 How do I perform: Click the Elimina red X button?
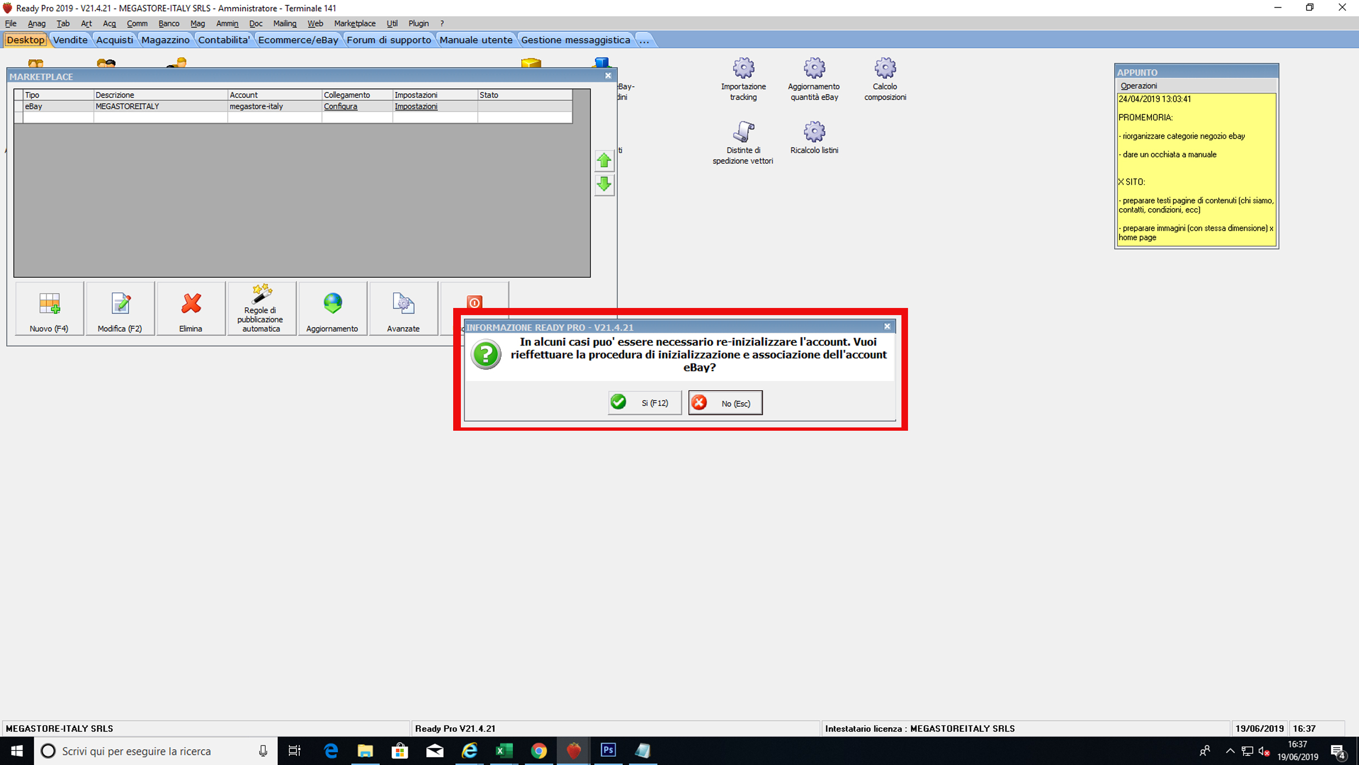191,309
